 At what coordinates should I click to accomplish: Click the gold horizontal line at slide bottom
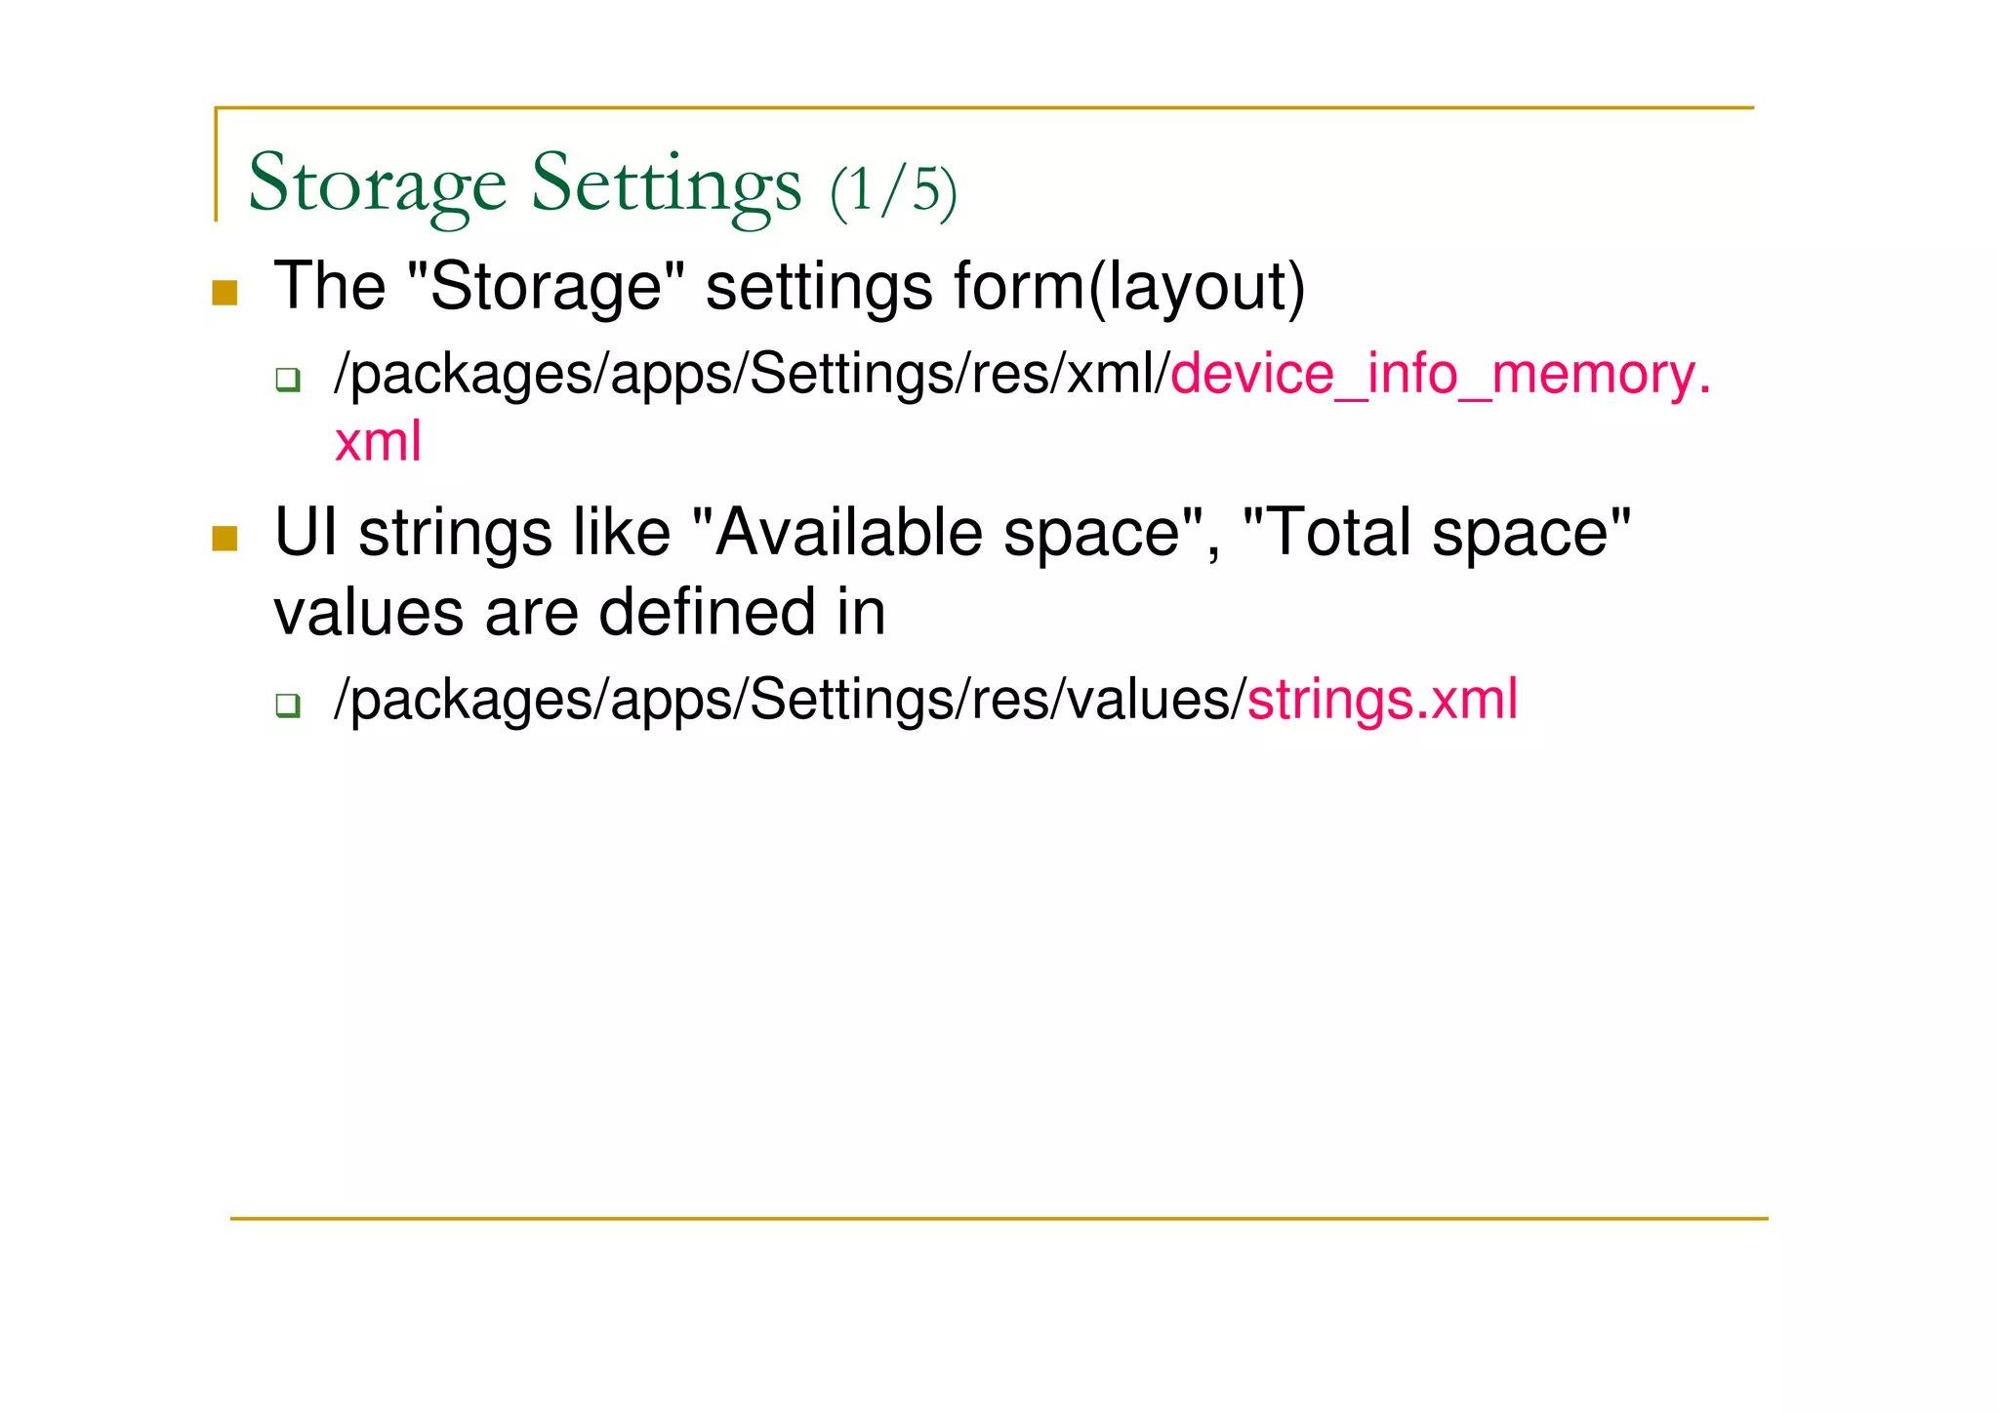point(999,1219)
